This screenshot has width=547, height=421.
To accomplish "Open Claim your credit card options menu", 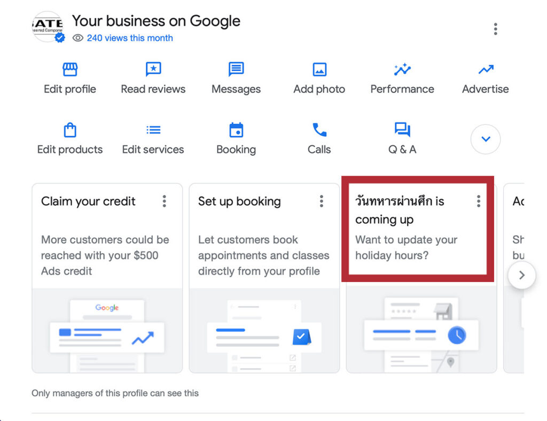I will click(x=165, y=201).
